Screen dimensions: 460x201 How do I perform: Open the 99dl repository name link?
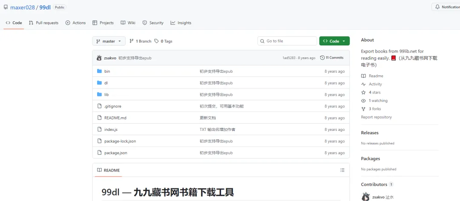click(x=45, y=7)
